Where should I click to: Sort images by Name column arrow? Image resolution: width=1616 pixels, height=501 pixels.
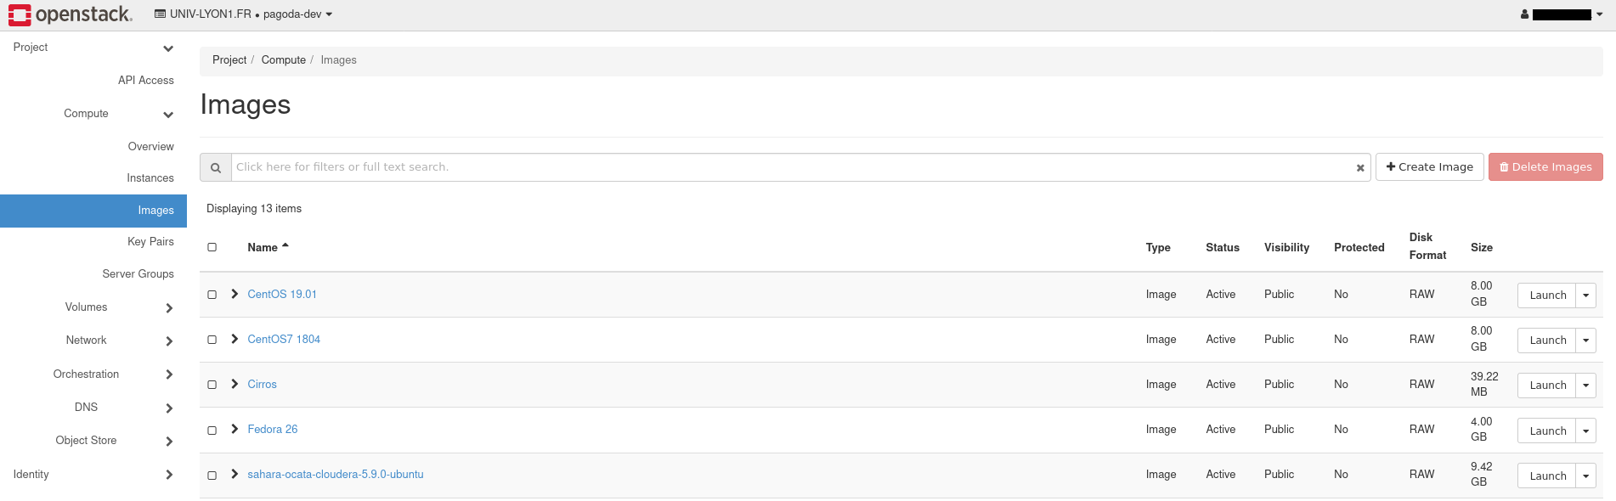coord(285,246)
